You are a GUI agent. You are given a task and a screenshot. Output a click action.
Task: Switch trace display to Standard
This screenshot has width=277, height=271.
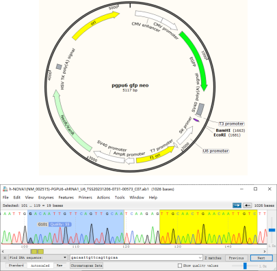pos(16,266)
